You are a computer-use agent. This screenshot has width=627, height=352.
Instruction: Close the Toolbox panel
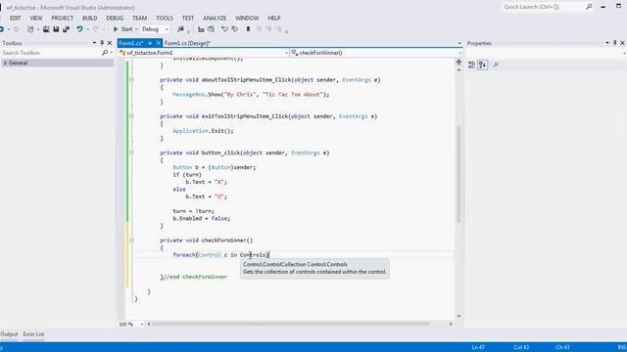(x=109, y=43)
